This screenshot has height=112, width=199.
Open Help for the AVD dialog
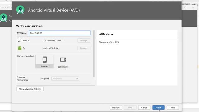pos(173,107)
